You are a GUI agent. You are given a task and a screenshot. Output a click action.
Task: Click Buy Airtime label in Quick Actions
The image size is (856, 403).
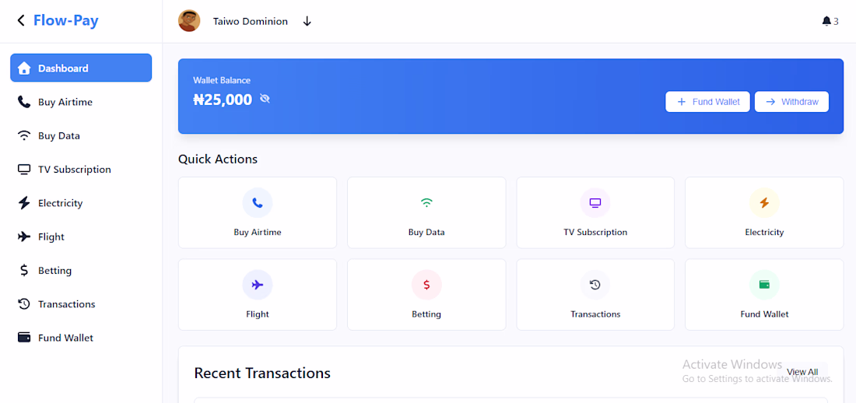coord(258,232)
